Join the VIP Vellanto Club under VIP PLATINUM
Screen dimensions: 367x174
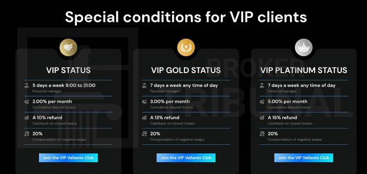304,158
